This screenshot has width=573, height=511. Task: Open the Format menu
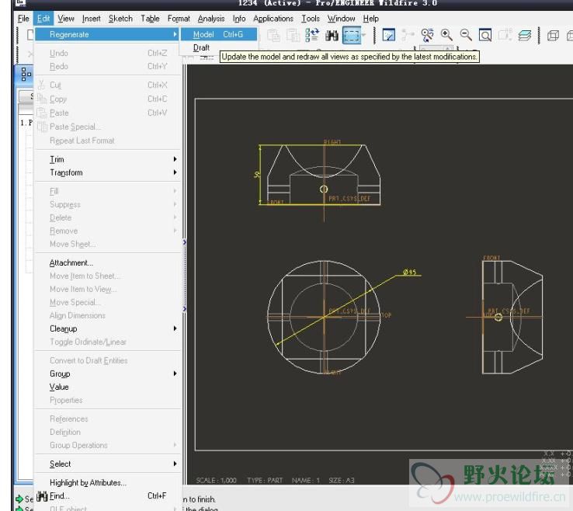179,19
